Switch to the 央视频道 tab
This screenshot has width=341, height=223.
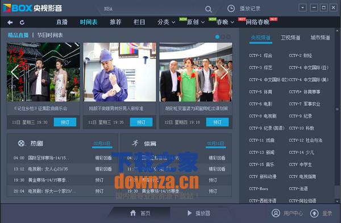point(260,37)
